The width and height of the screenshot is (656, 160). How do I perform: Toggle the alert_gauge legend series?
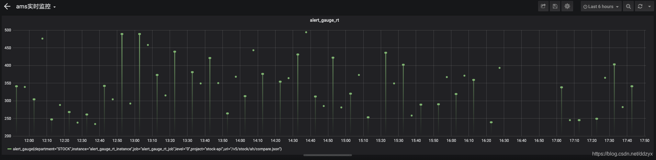(x=147, y=149)
